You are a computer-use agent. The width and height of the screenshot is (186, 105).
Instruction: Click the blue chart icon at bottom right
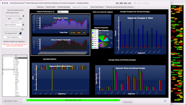(x=165, y=101)
